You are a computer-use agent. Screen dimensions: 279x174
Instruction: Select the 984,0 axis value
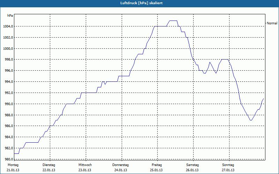tap(8, 137)
